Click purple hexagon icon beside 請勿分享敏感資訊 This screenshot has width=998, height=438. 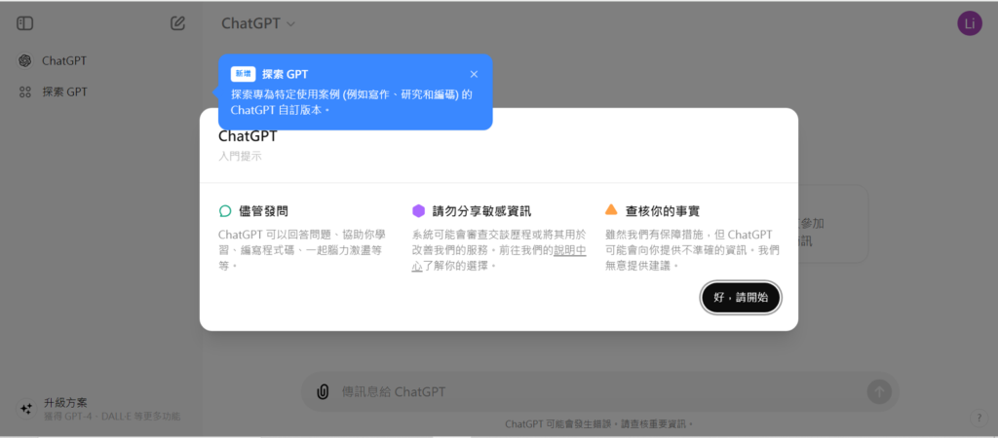tap(418, 210)
